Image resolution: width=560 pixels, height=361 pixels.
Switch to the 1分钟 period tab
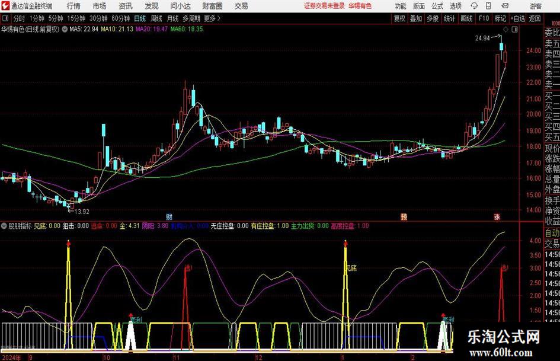pyautogui.click(x=37, y=18)
